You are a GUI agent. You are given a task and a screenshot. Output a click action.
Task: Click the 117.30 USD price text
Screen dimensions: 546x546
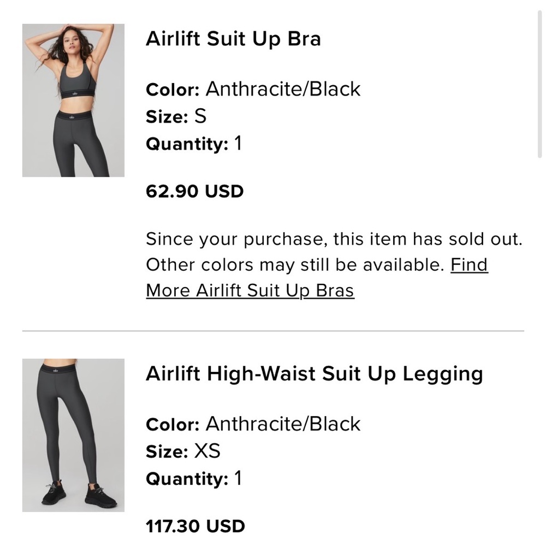tap(195, 526)
